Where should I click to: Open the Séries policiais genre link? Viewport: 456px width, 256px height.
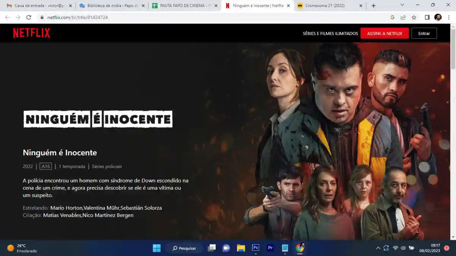(x=107, y=166)
